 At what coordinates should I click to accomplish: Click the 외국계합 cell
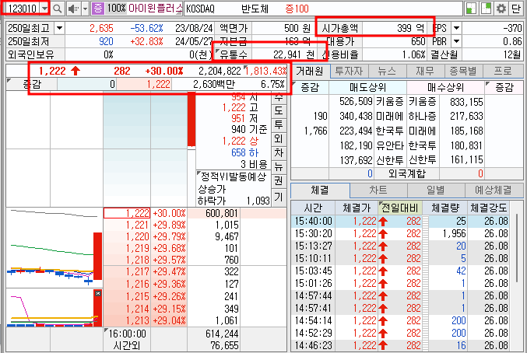pyautogui.click(x=406, y=173)
